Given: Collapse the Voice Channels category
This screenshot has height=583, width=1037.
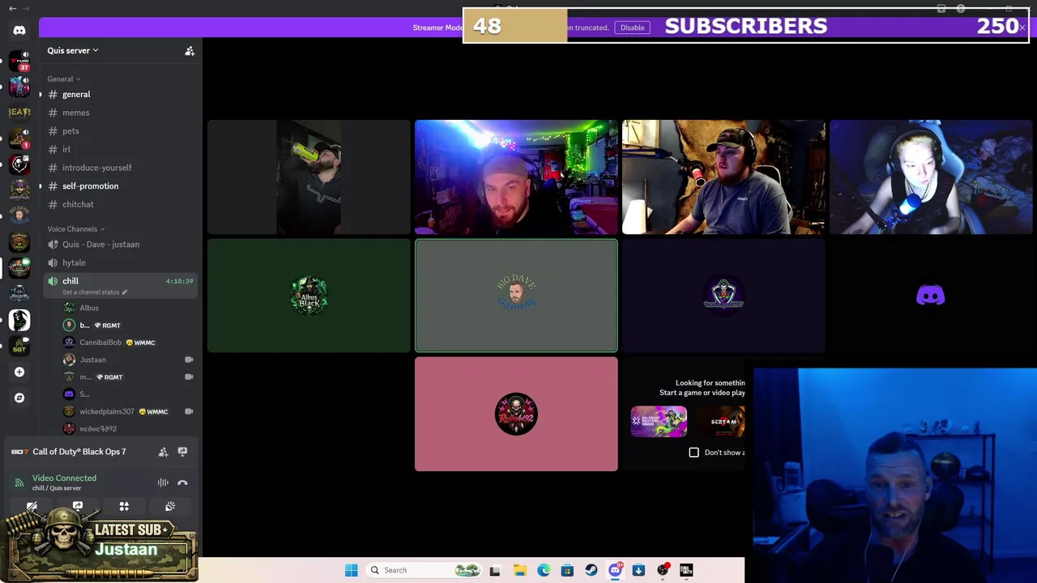Looking at the screenshot, I should coord(76,229).
